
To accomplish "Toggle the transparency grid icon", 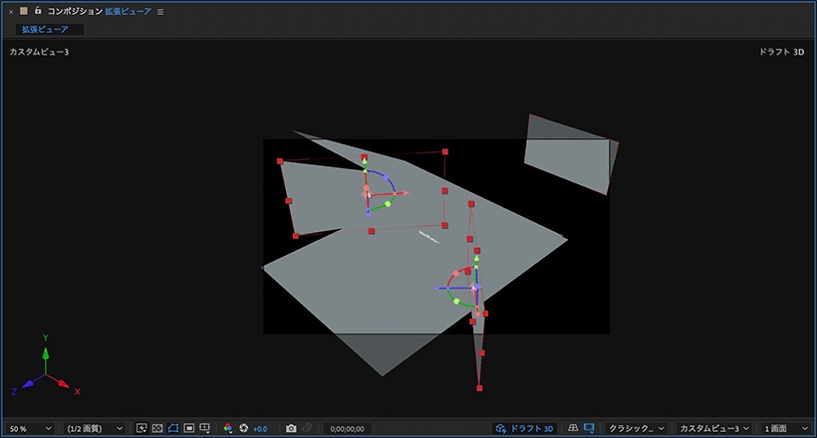I will point(157,428).
